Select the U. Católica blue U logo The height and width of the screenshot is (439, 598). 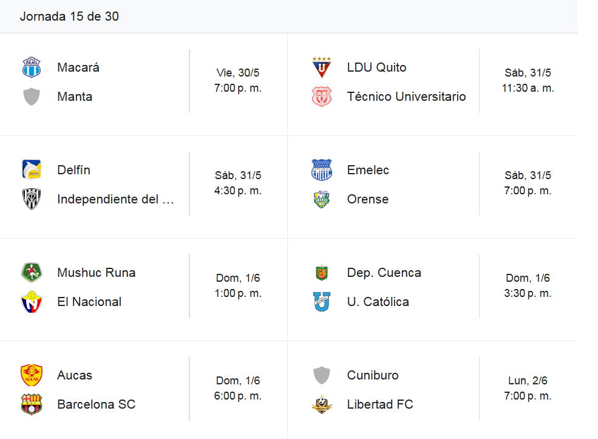coord(322,302)
